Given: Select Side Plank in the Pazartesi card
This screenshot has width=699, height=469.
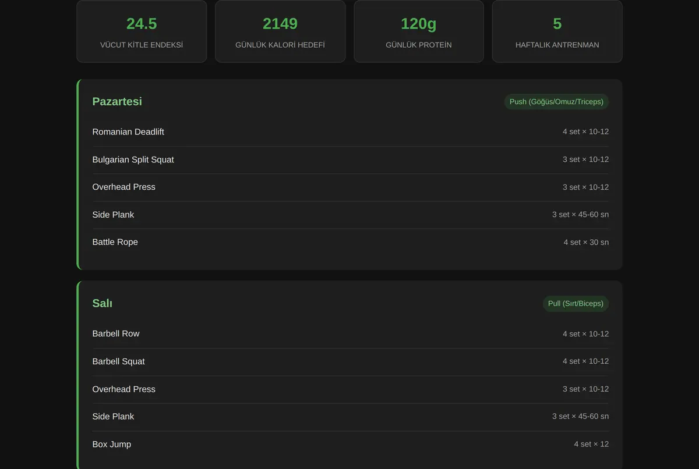Looking at the screenshot, I should (x=113, y=215).
